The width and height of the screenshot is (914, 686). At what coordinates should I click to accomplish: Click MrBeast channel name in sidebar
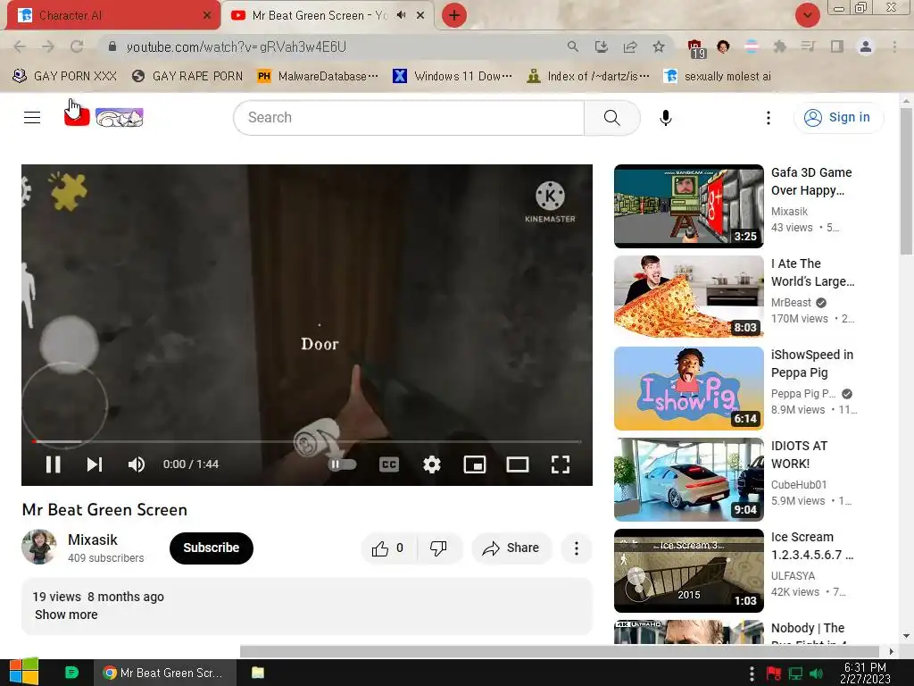tap(791, 302)
